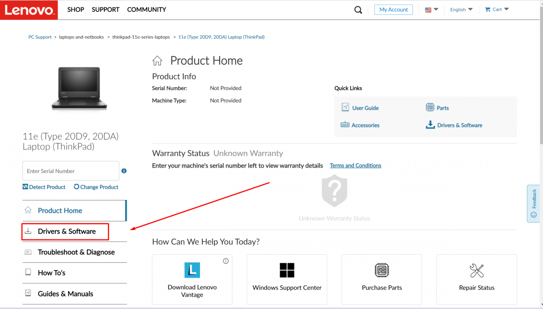The width and height of the screenshot is (543, 309).
Task: Click the Troubleshoot & Diagnose sidebar icon
Action: [28, 252]
